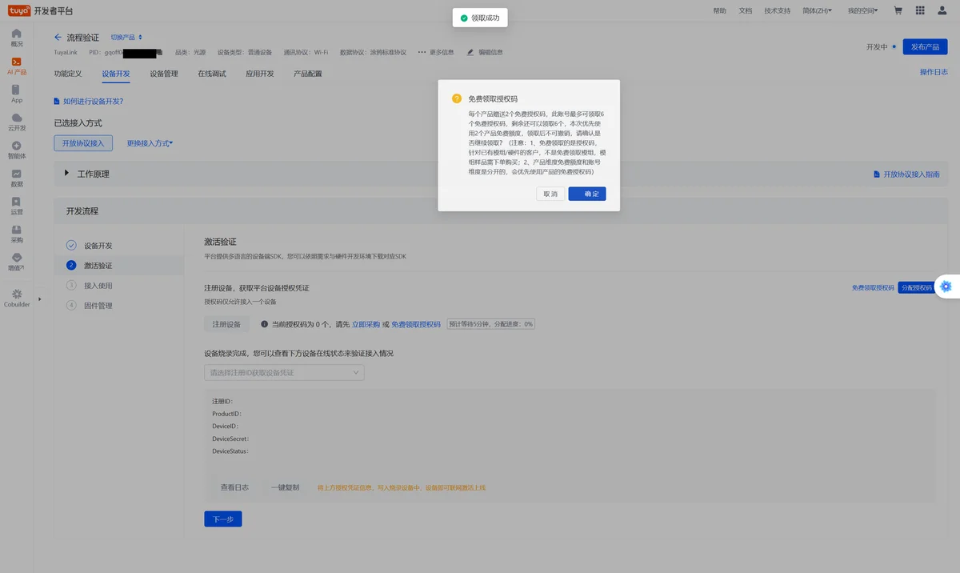Open 帮助 in top navigation
This screenshot has height=573, width=960.
[x=720, y=10]
